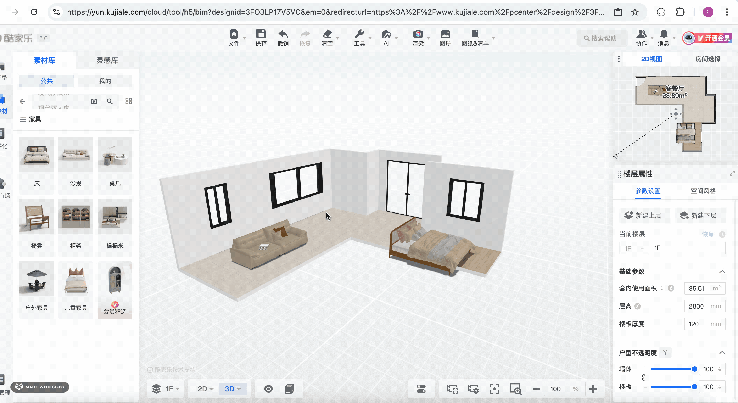Collapse the 基础参数 section
This screenshot has height=403, width=738.
[722, 272]
